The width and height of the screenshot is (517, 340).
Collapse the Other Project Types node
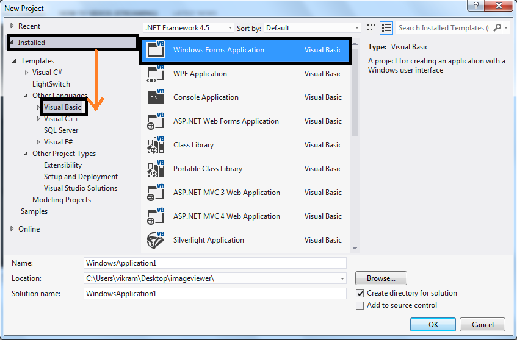26,154
